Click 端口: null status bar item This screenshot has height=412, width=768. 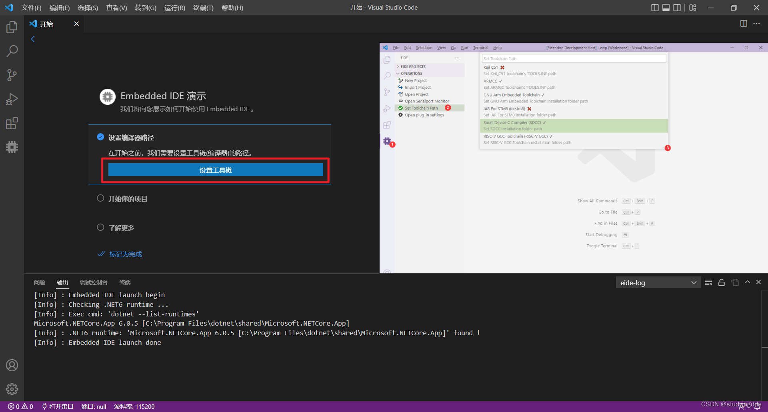pos(94,406)
